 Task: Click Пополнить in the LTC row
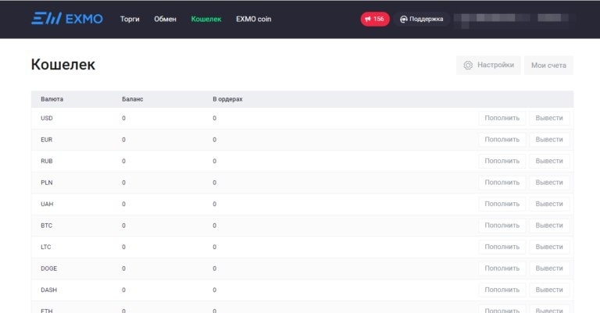pos(502,247)
